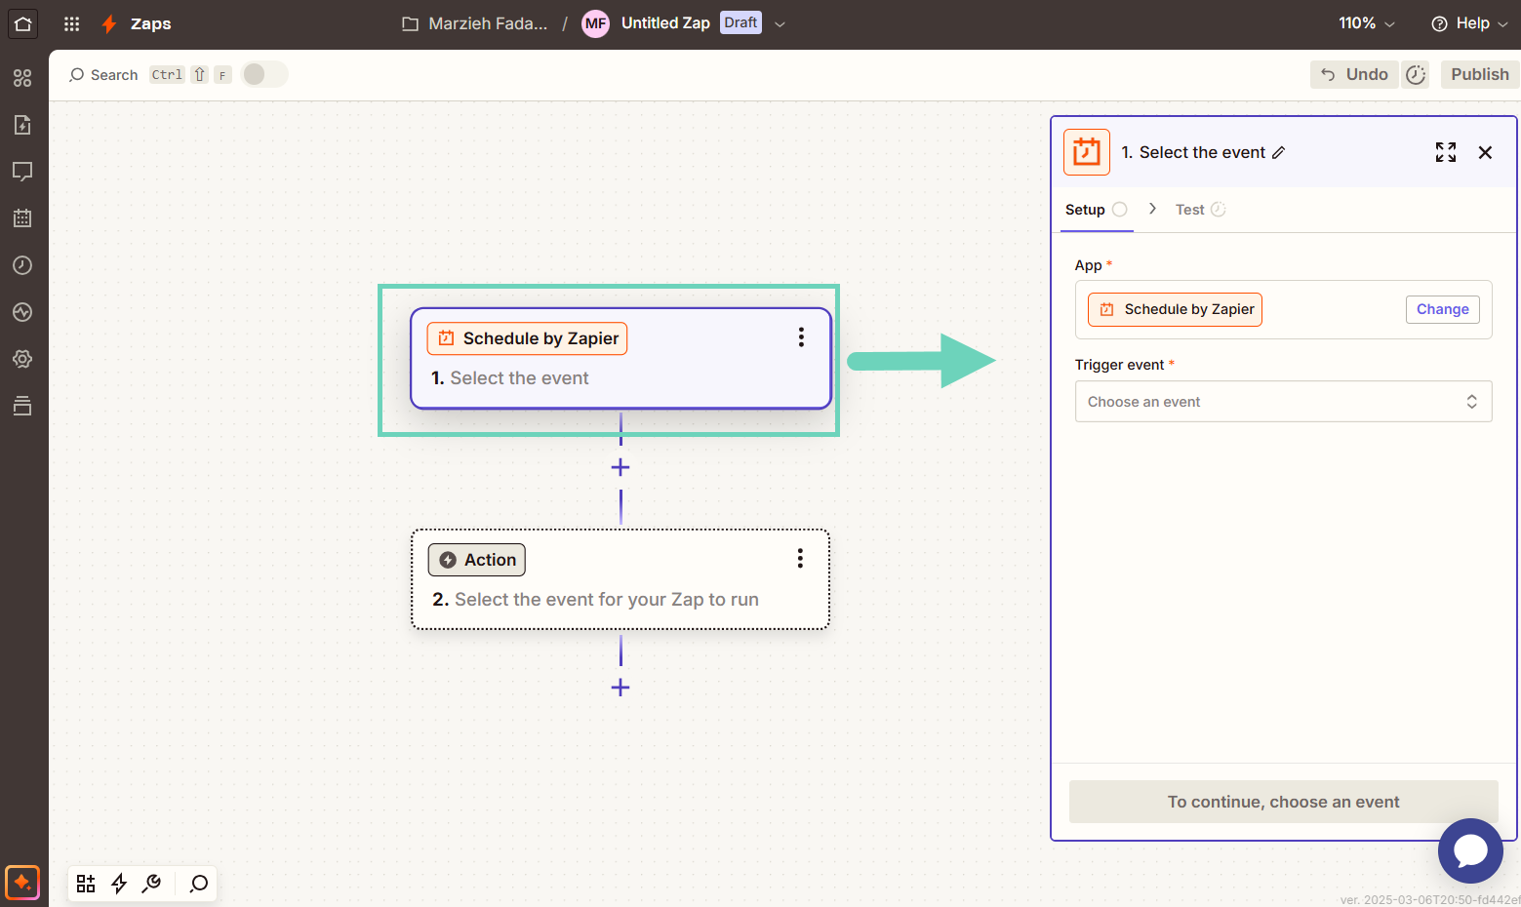Open Schedule by Zapier step options menu

(x=801, y=337)
